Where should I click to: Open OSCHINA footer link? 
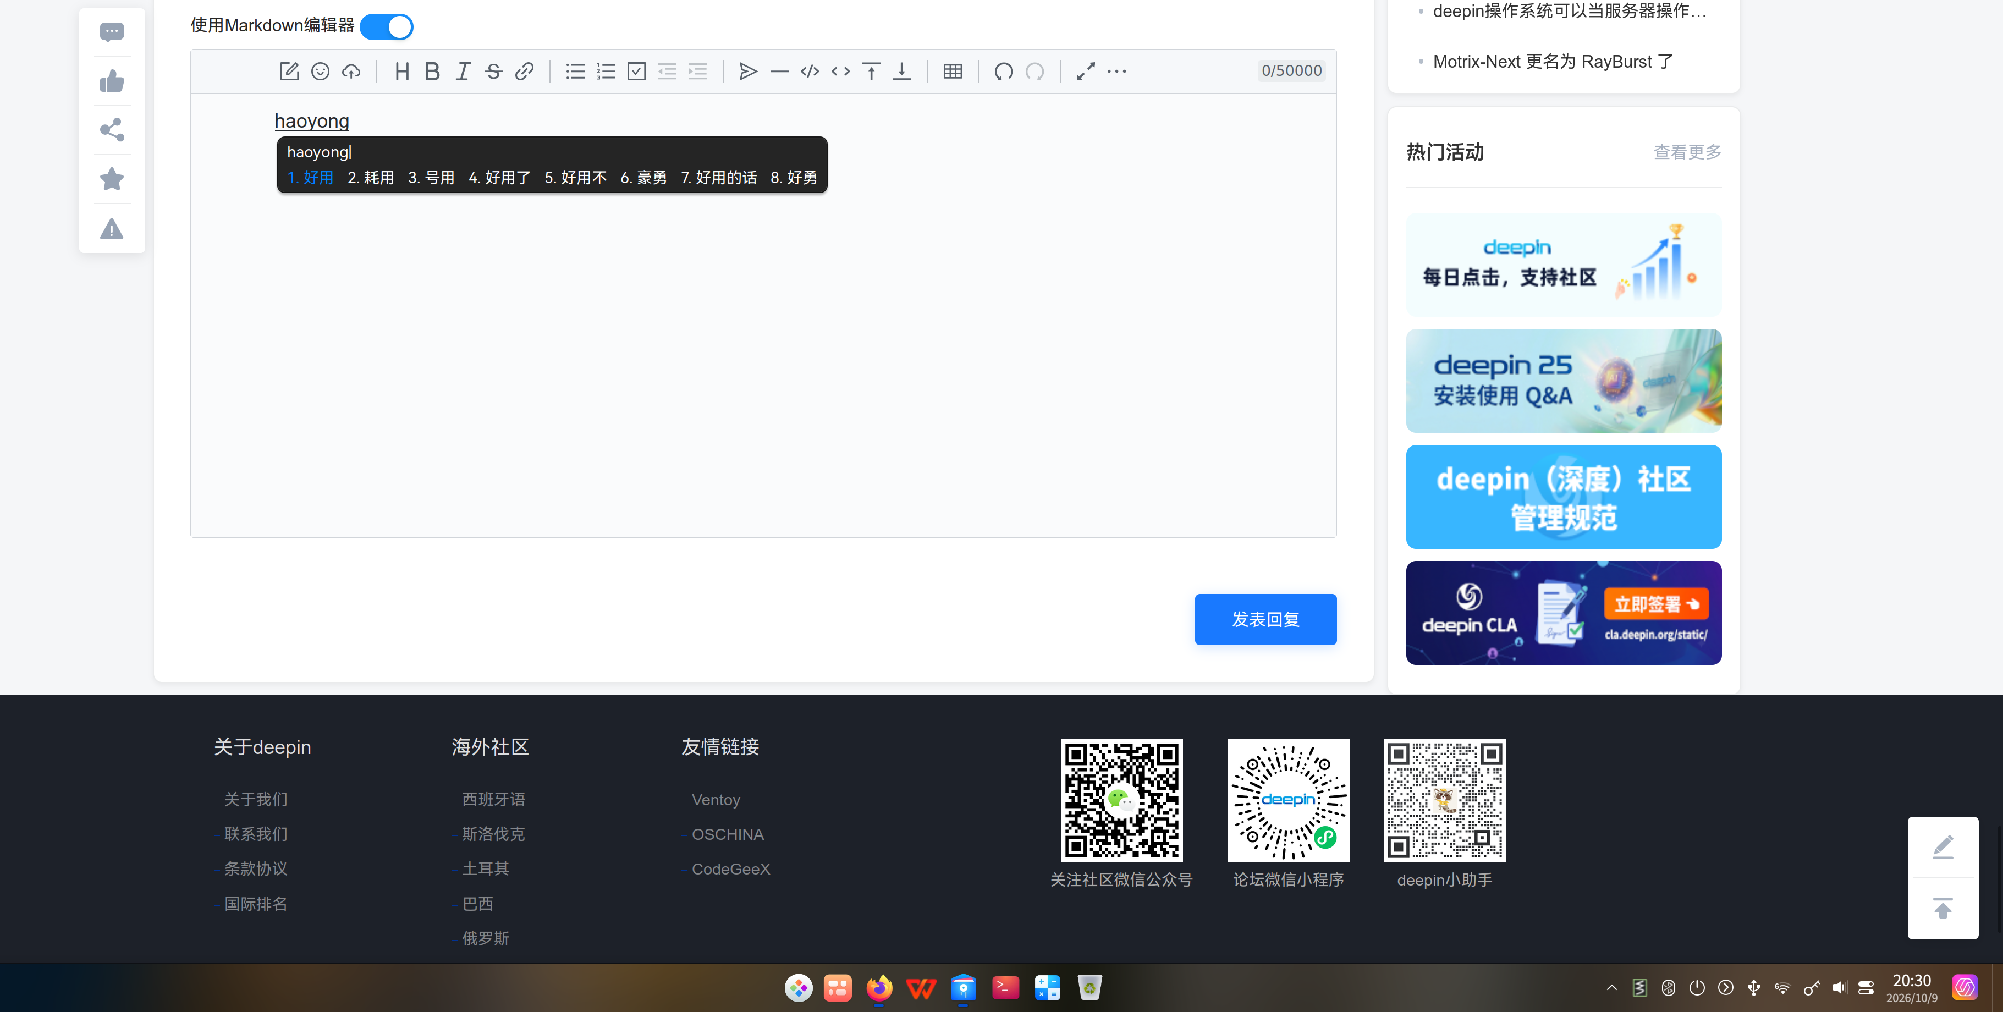(728, 834)
